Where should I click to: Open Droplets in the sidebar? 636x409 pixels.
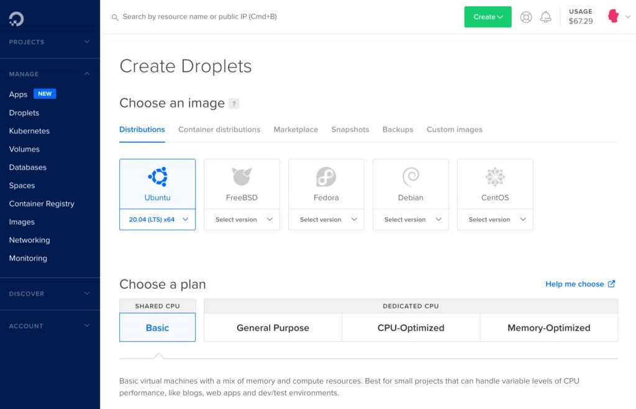(24, 113)
